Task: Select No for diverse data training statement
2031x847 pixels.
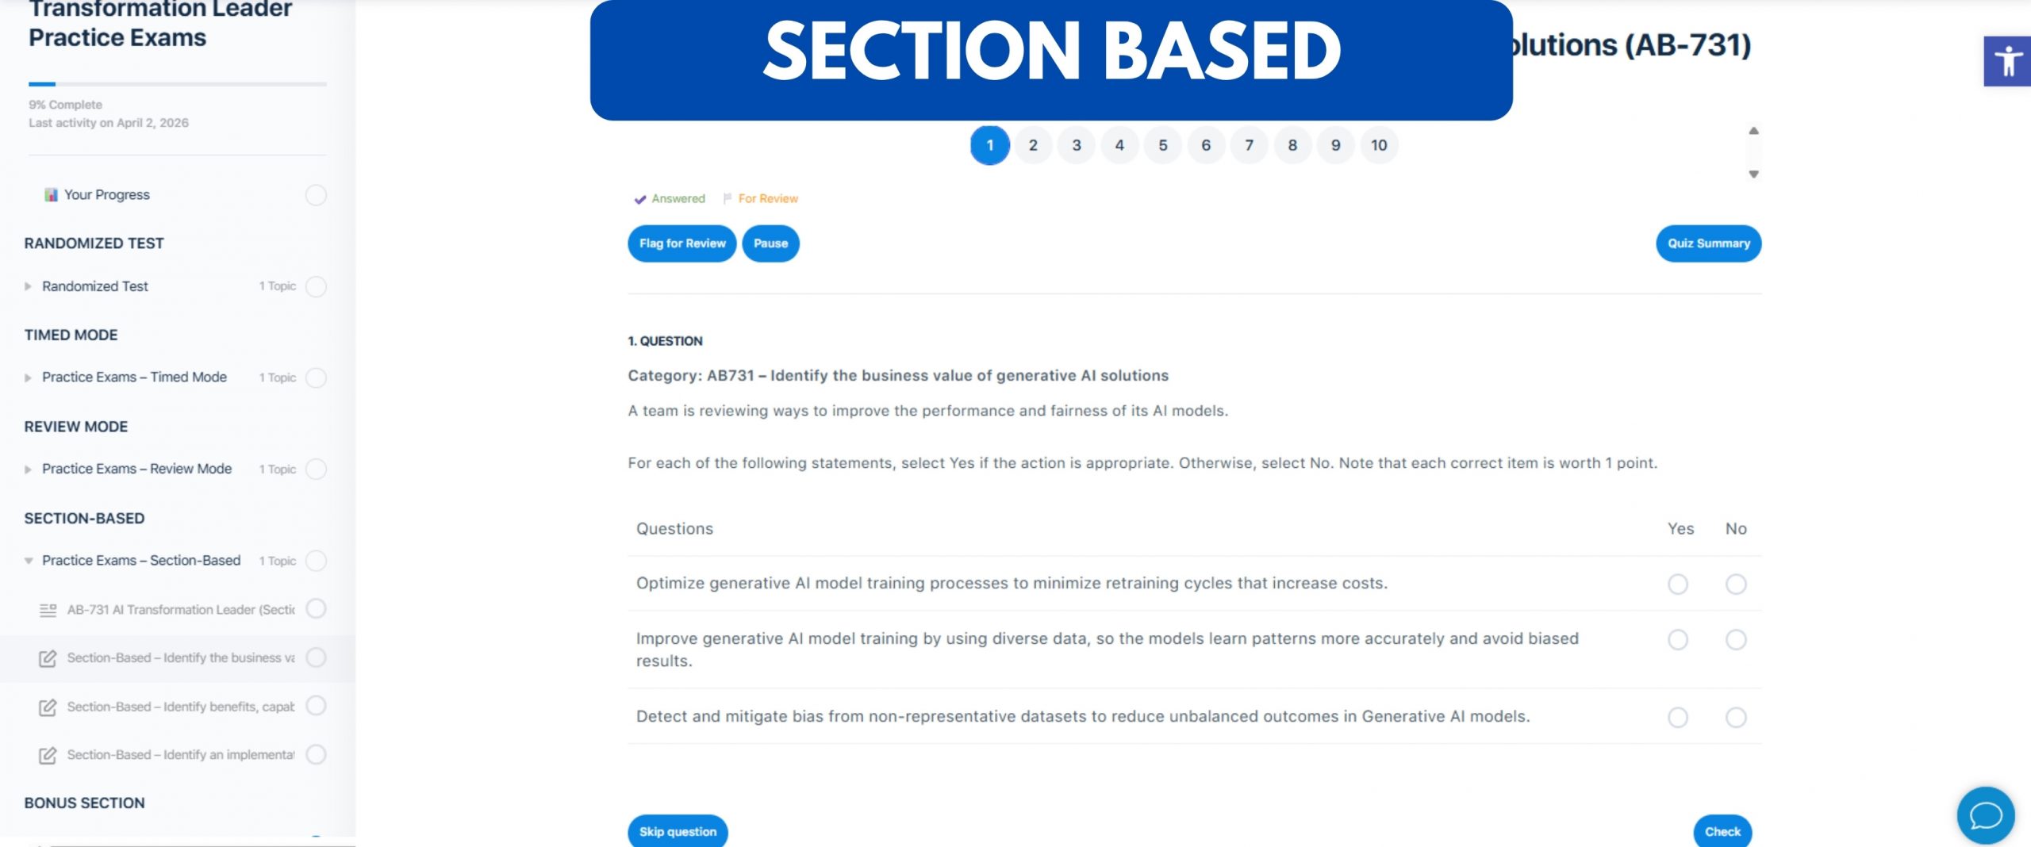Action: 1736,639
